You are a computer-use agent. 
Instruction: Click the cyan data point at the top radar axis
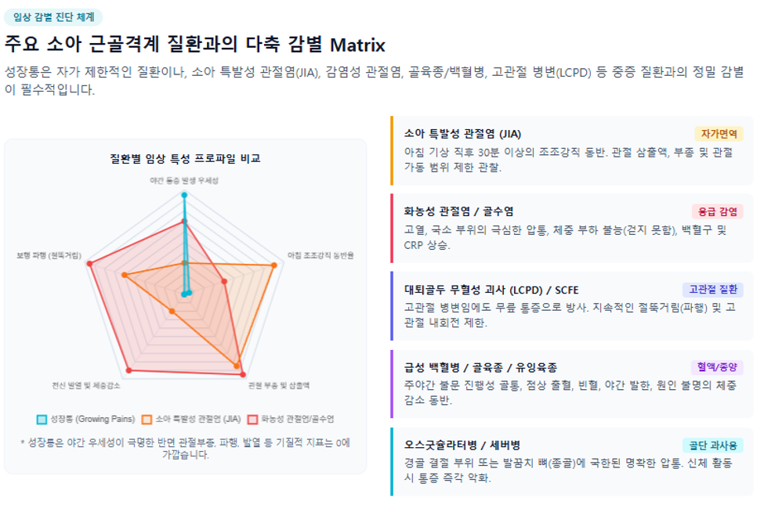(x=184, y=195)
